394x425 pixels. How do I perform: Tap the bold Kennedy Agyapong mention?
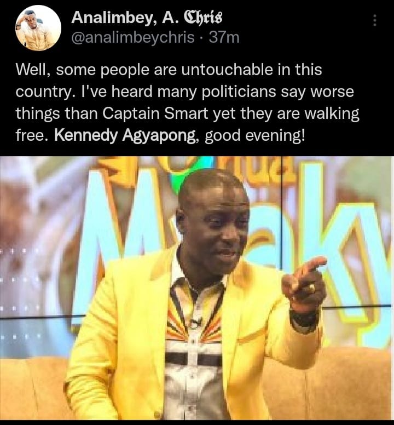[x=125, y=135]
